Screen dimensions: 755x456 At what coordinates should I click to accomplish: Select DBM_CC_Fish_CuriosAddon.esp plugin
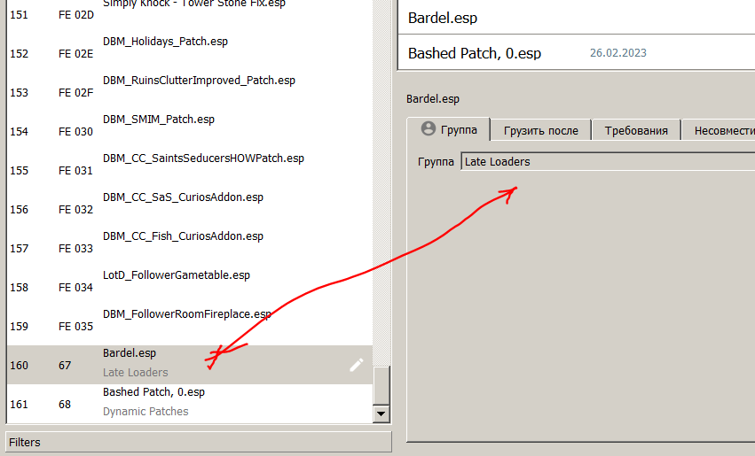click(x=183, y=236)
